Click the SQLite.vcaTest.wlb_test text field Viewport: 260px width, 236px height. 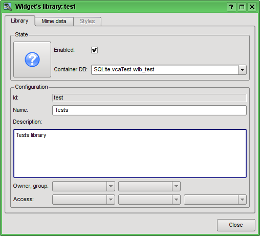(165, 70)
